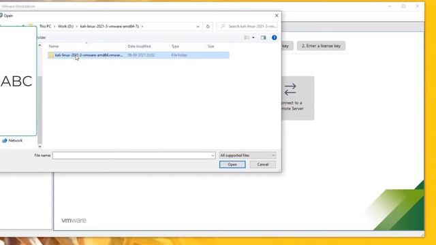Viewport: 436px width, 245px height.
Task: Open the dialog Help icon
Action: point(274,37)
